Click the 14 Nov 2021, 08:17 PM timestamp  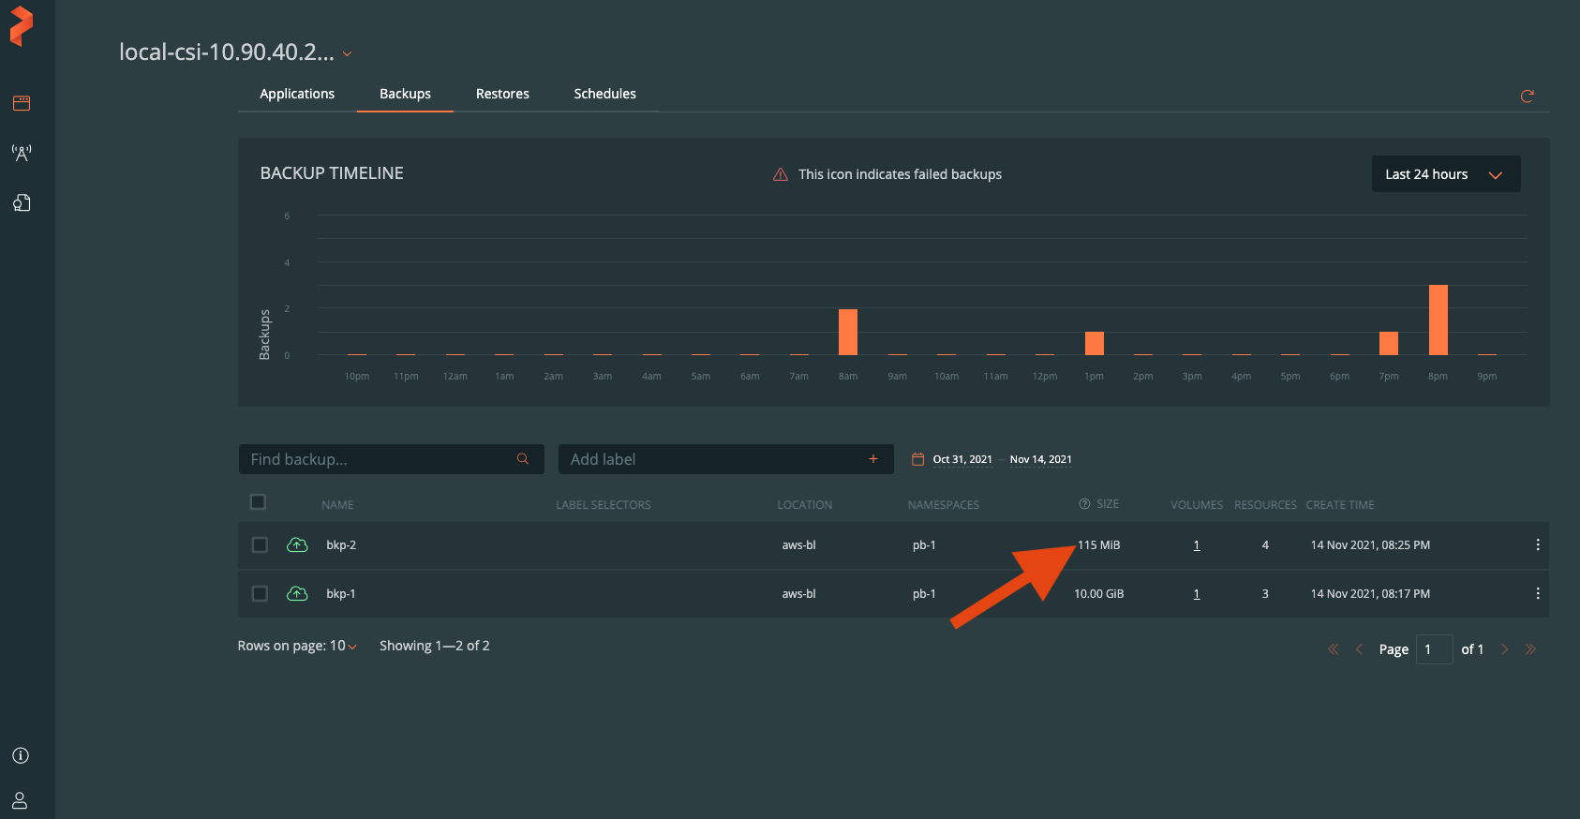tap(1370, 594)
